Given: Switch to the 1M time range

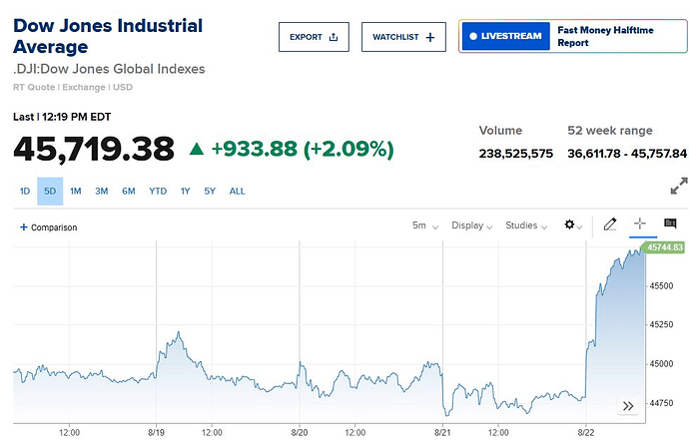Looking at the screenshot, I should click(76, 191).
